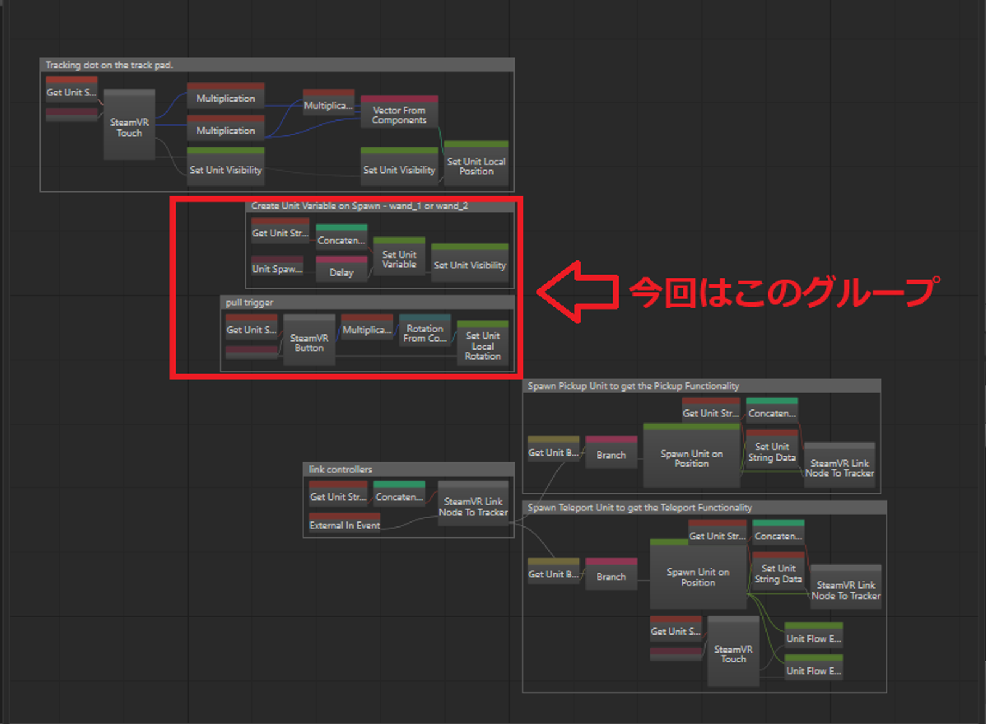986x724 pixels.
Task: Select Concaten... node in link controllers group
Action: pyautogui.click(x=399, y=494)
